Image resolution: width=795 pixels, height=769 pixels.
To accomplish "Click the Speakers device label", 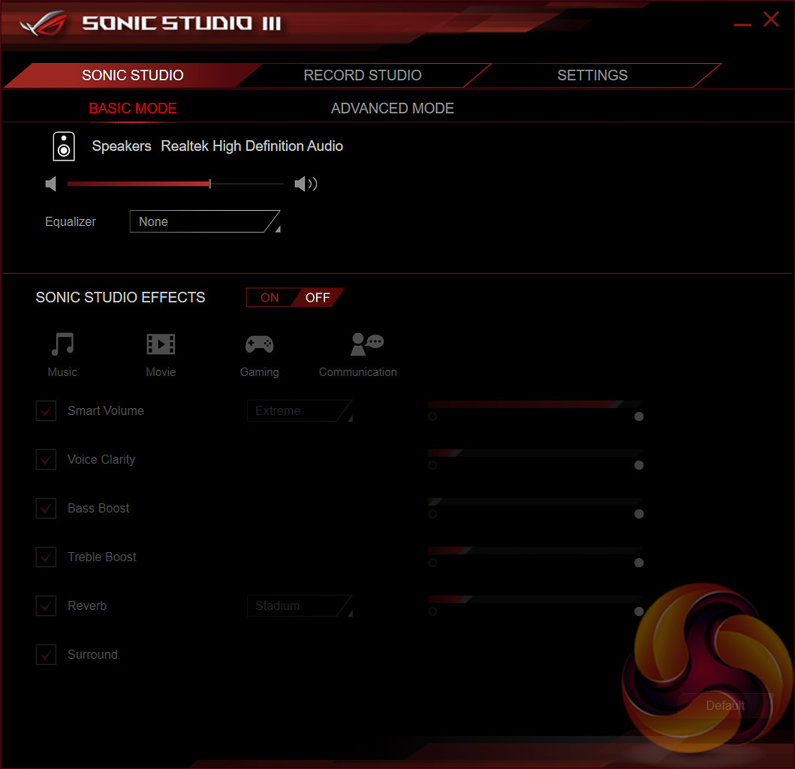I will (x=122, y=146).
